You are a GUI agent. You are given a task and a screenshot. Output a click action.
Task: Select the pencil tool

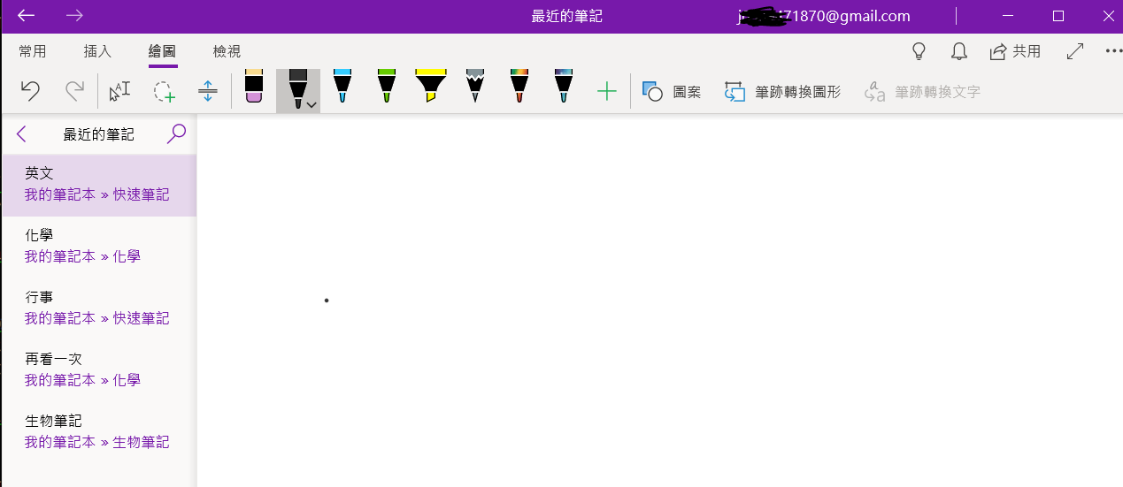pyautogui.click(x=475, y=87)
